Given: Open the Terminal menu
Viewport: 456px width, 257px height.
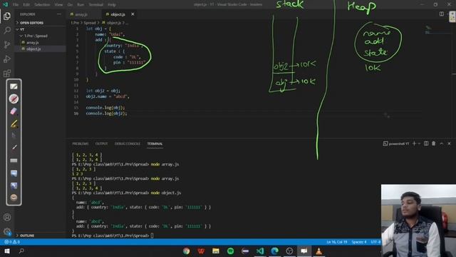Looking at the screenshot, I should coord(96,5).
